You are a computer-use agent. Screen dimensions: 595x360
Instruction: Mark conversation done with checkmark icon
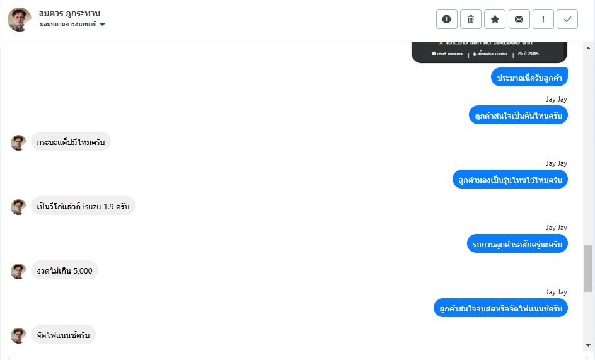click(567, 20)
